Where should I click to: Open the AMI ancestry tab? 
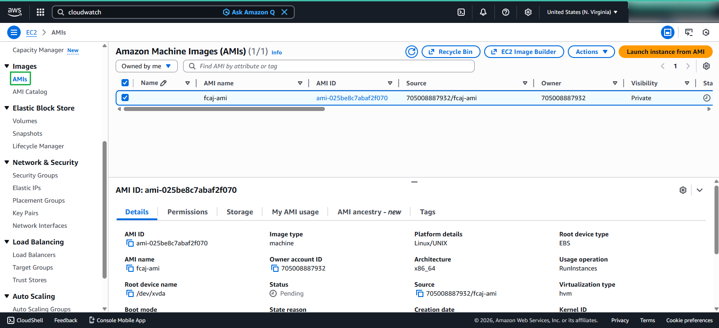pos(369,212)
